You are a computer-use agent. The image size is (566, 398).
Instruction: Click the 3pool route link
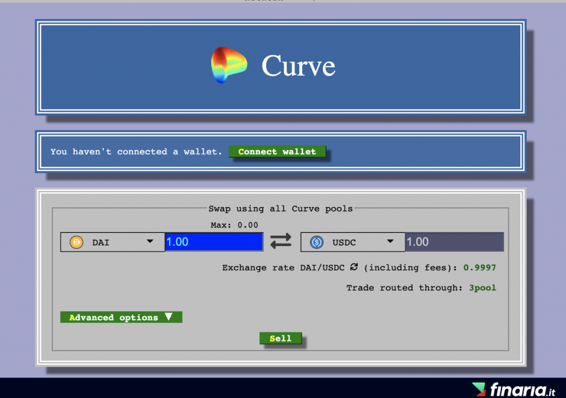click(482, 288)
